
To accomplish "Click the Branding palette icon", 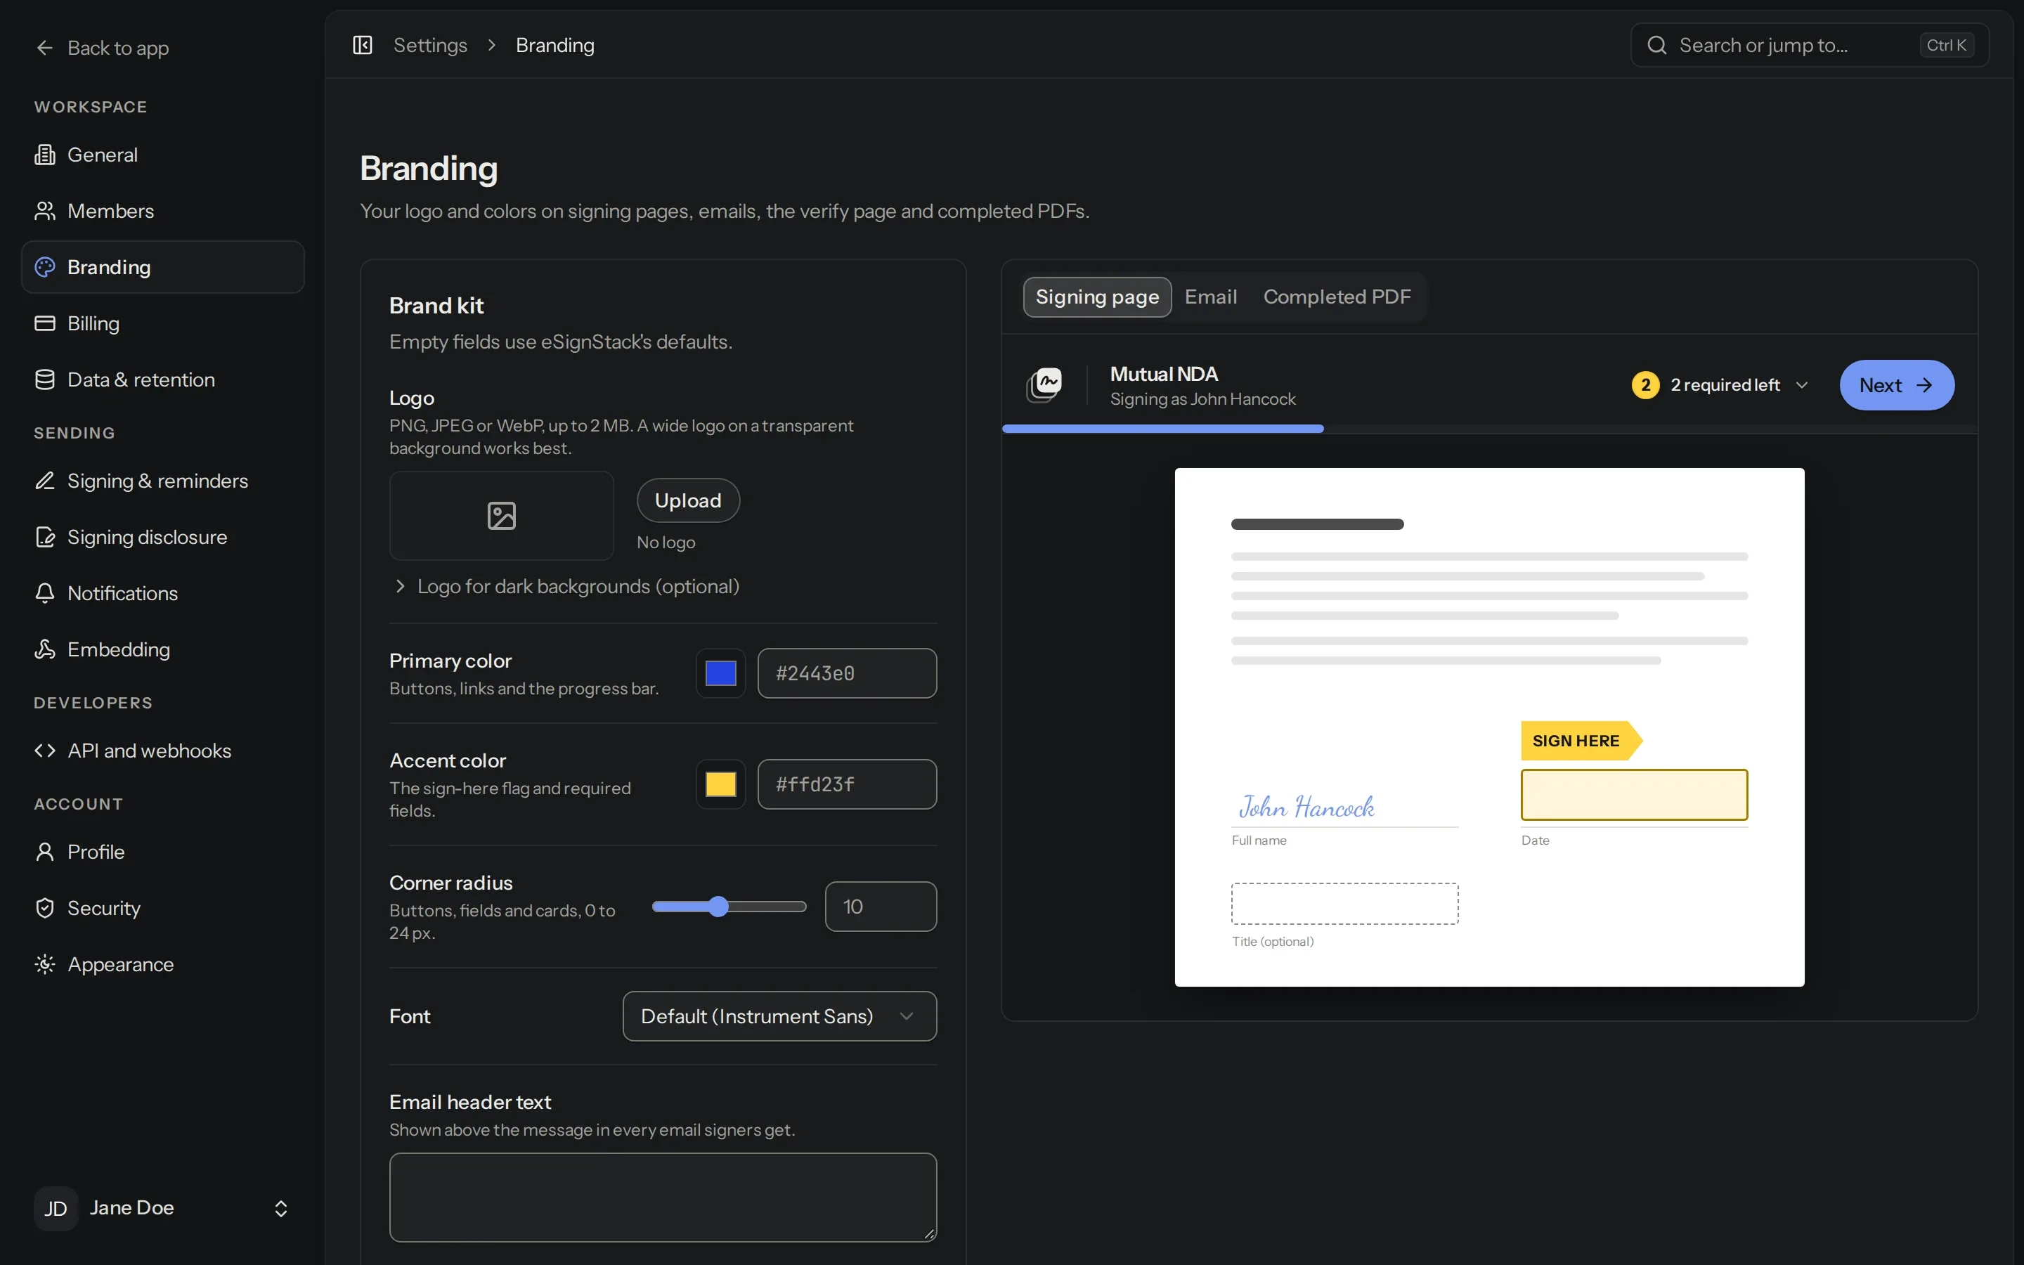I will [45, 267].
